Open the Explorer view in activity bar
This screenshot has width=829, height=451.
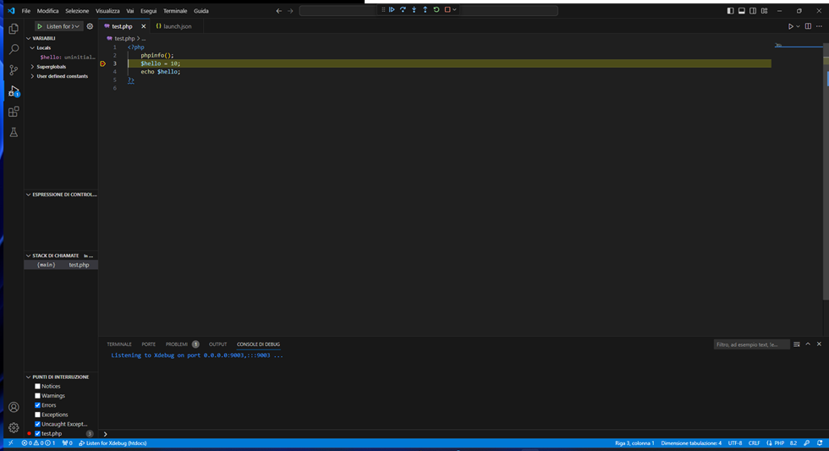[14, 29]
